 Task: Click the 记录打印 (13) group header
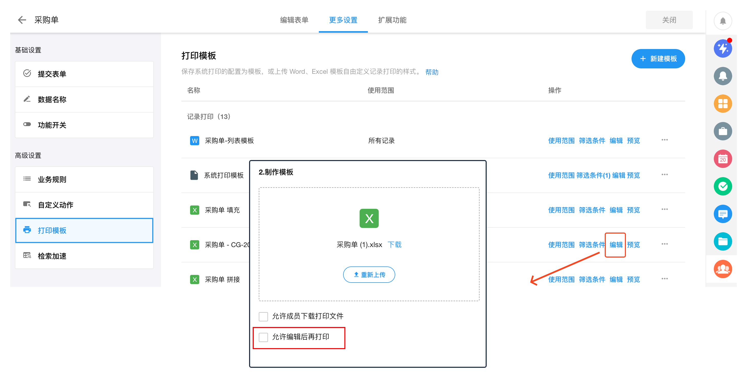click(209, 117)
